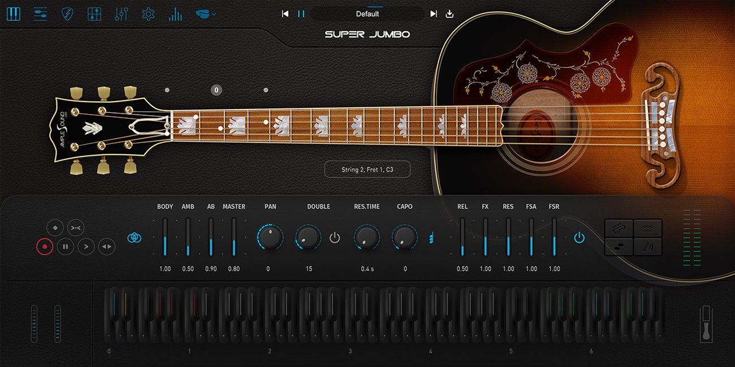Toggle the guitar headstock mode button
The width and height of the screenshot is (735, 367).
tap(619, 228)
